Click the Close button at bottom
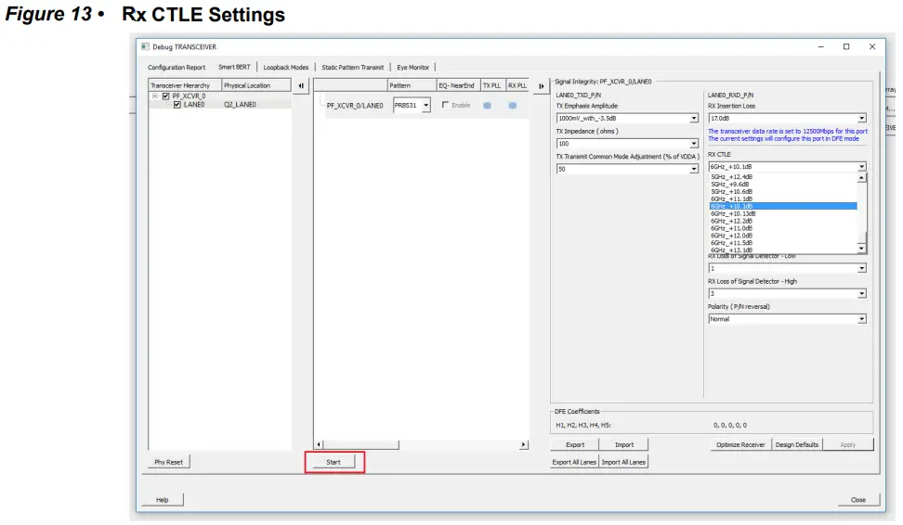Image resolution: width=903 pixels, height=525 pixels. coord(858,500)
